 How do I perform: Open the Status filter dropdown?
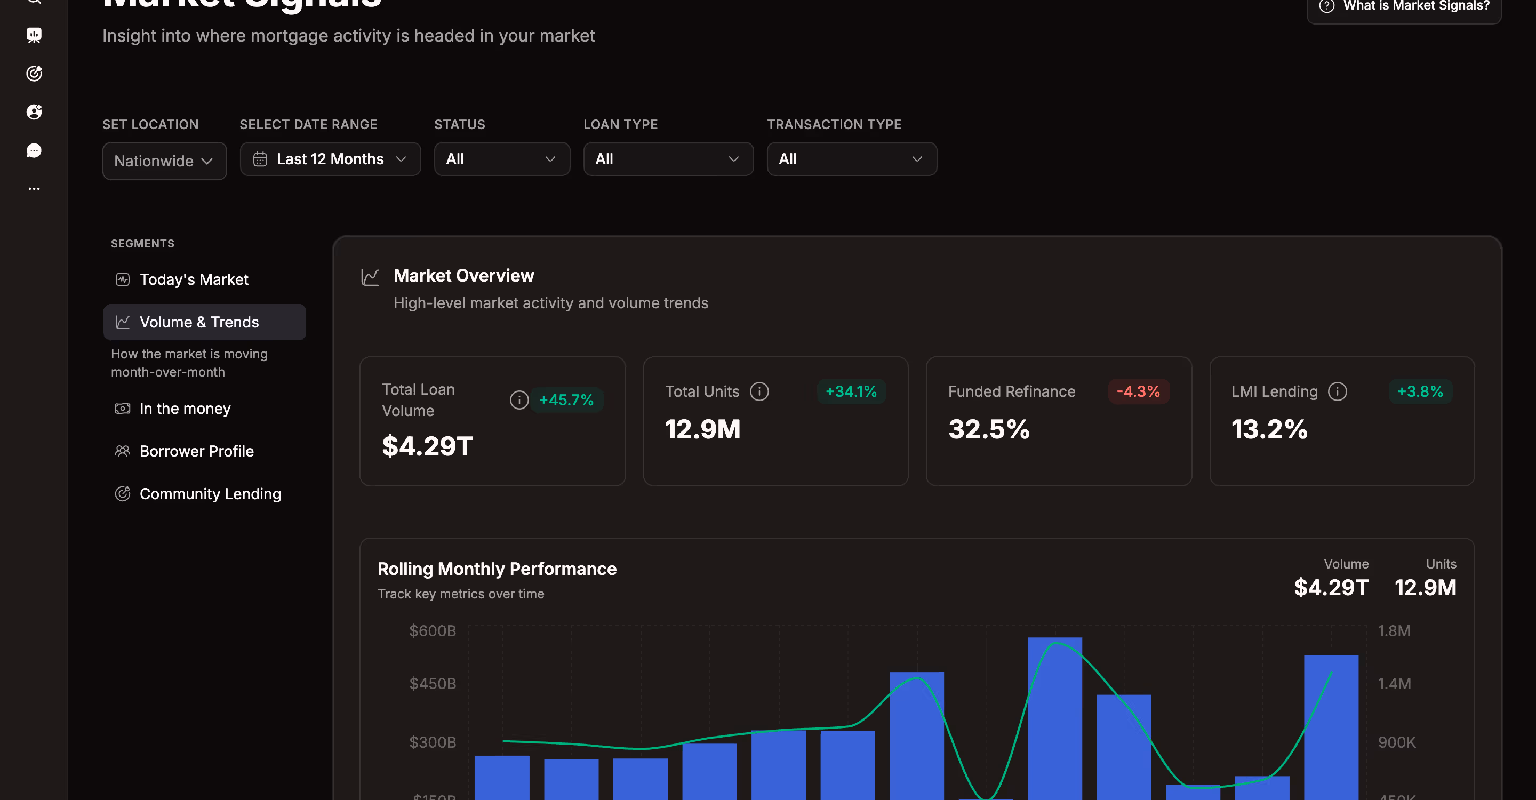pos(502,159)
